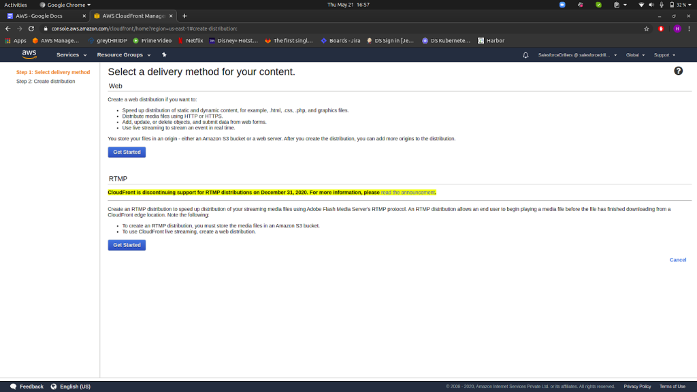Screen dimensions: 697x392
Task: Click the volume speaker indicator
Action: 651,5
